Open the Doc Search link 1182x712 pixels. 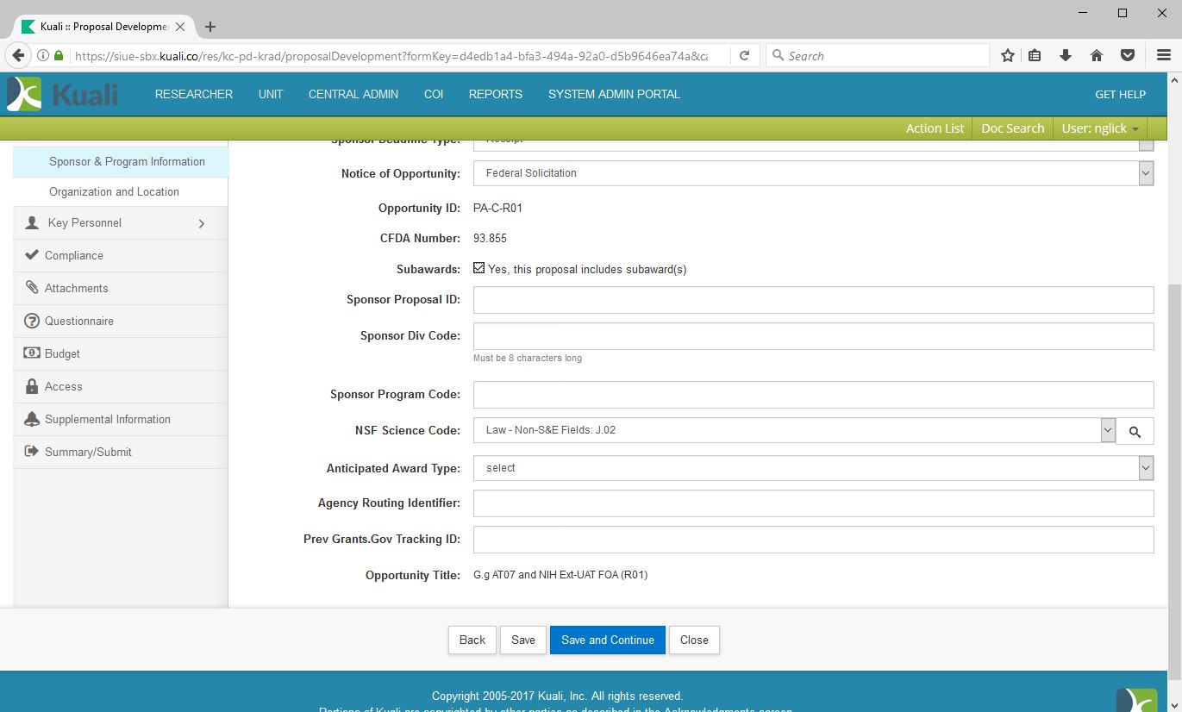pos(1012,128)
